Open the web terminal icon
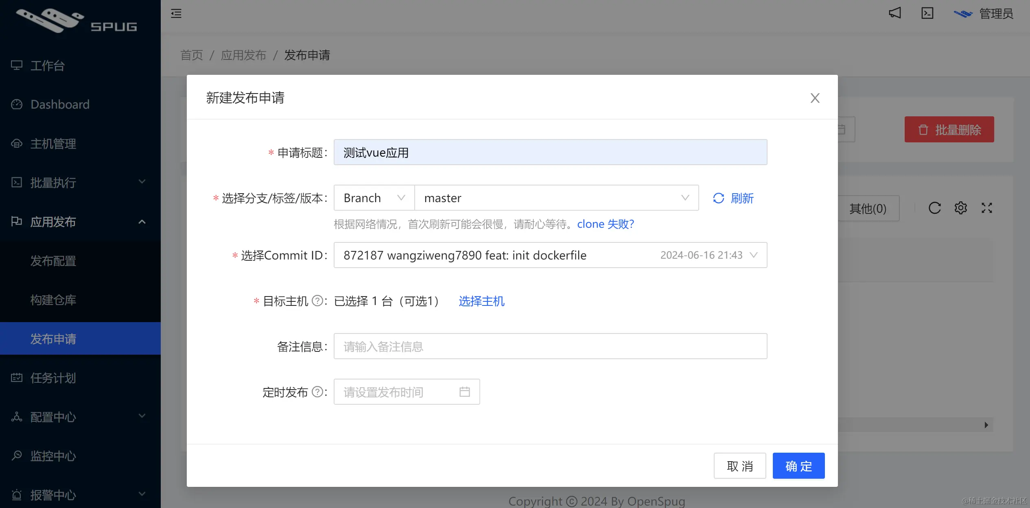The image size is (1030, 508). pos(927,13)
